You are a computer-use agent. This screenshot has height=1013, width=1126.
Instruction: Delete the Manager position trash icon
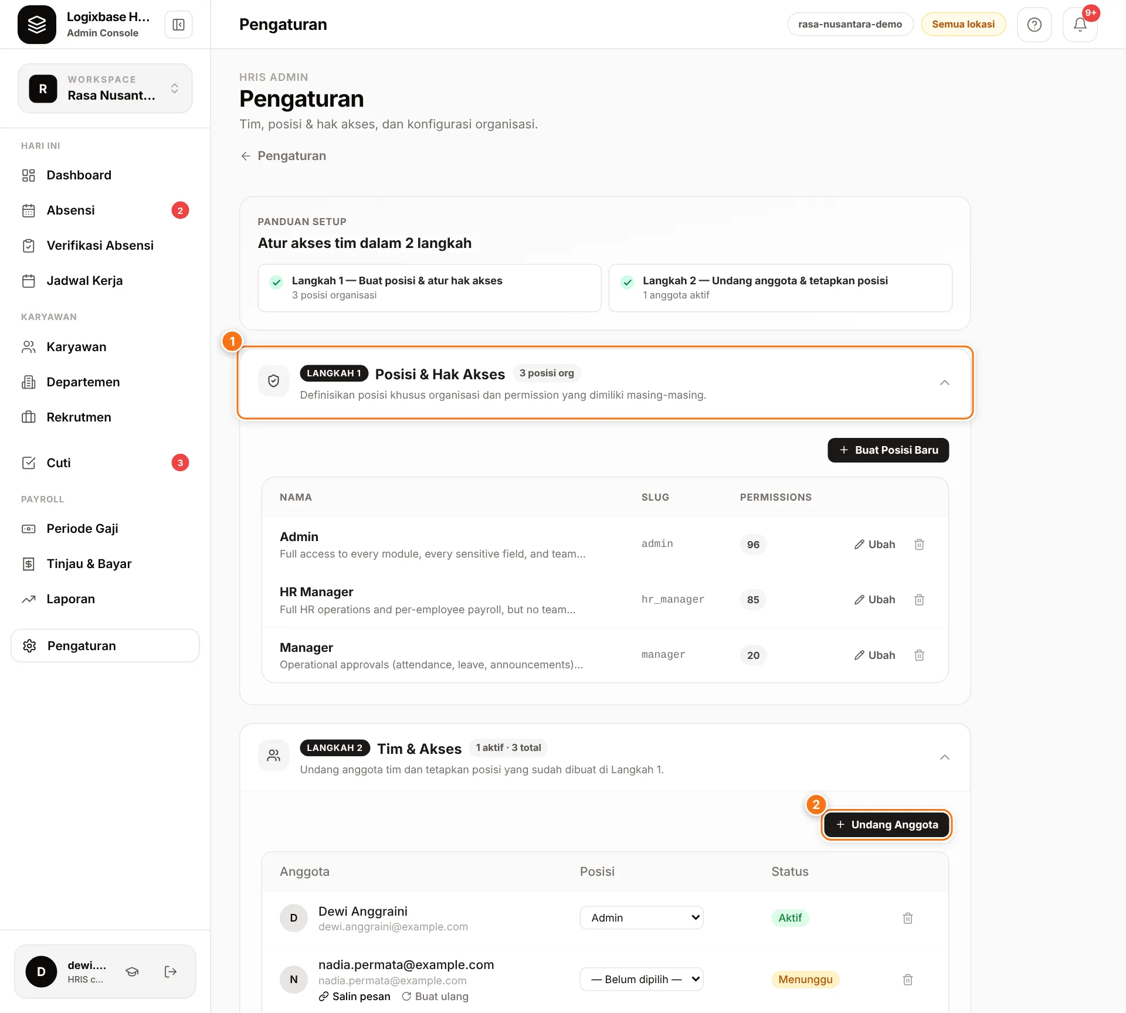click(x=919, y=655)
